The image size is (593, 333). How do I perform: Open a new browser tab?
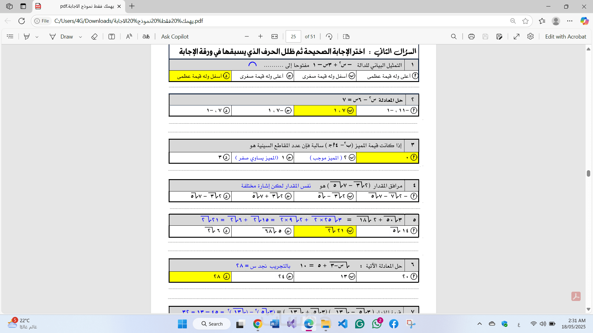tap(132, 6)
